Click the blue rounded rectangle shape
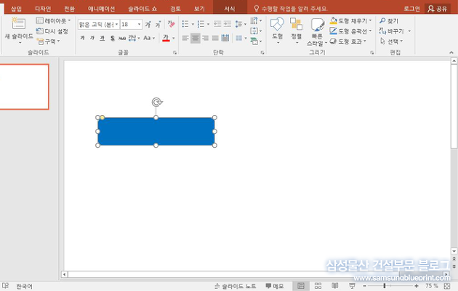458x291 pixels. 156,132
